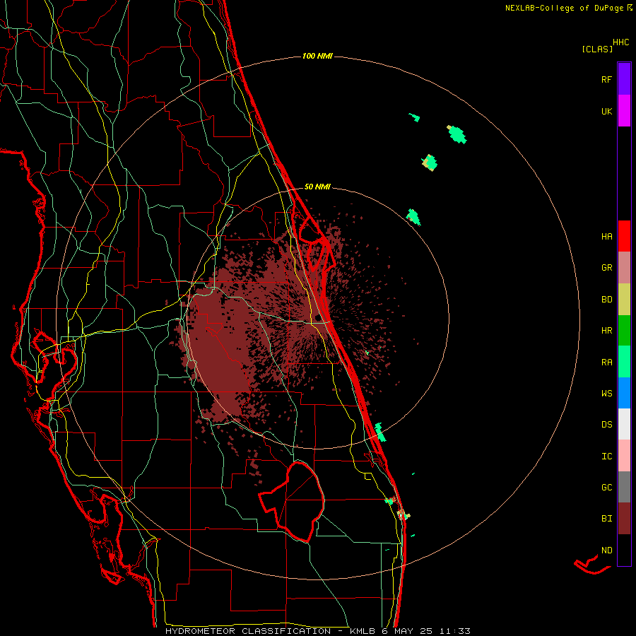The height and width of the screenshot is (636, 636).
Task: Select the yellow BD legend swatch
Action: pyautogui.click(x=624, y=300)
